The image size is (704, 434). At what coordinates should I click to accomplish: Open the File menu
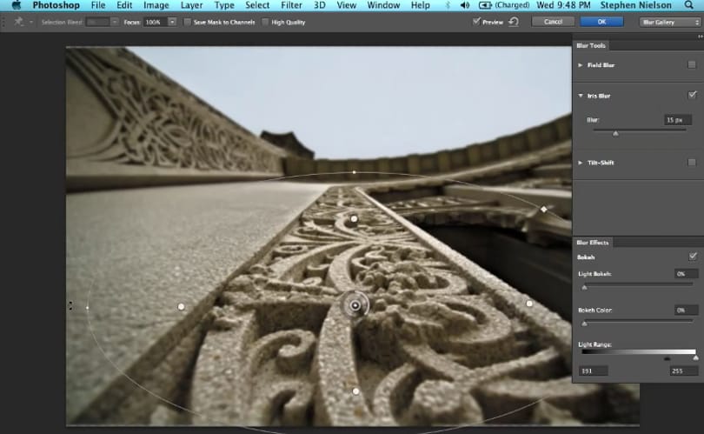98,5
